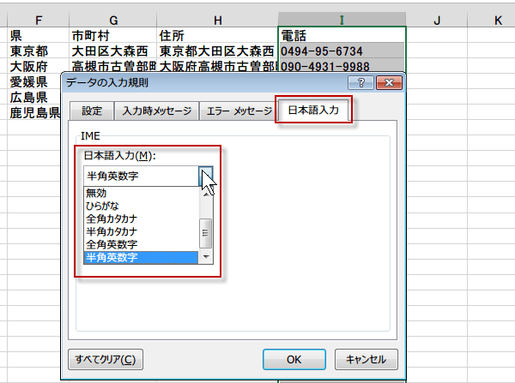
Task: Click the 日本語入力 dropdown arrow
Action: tap(206, 177)
